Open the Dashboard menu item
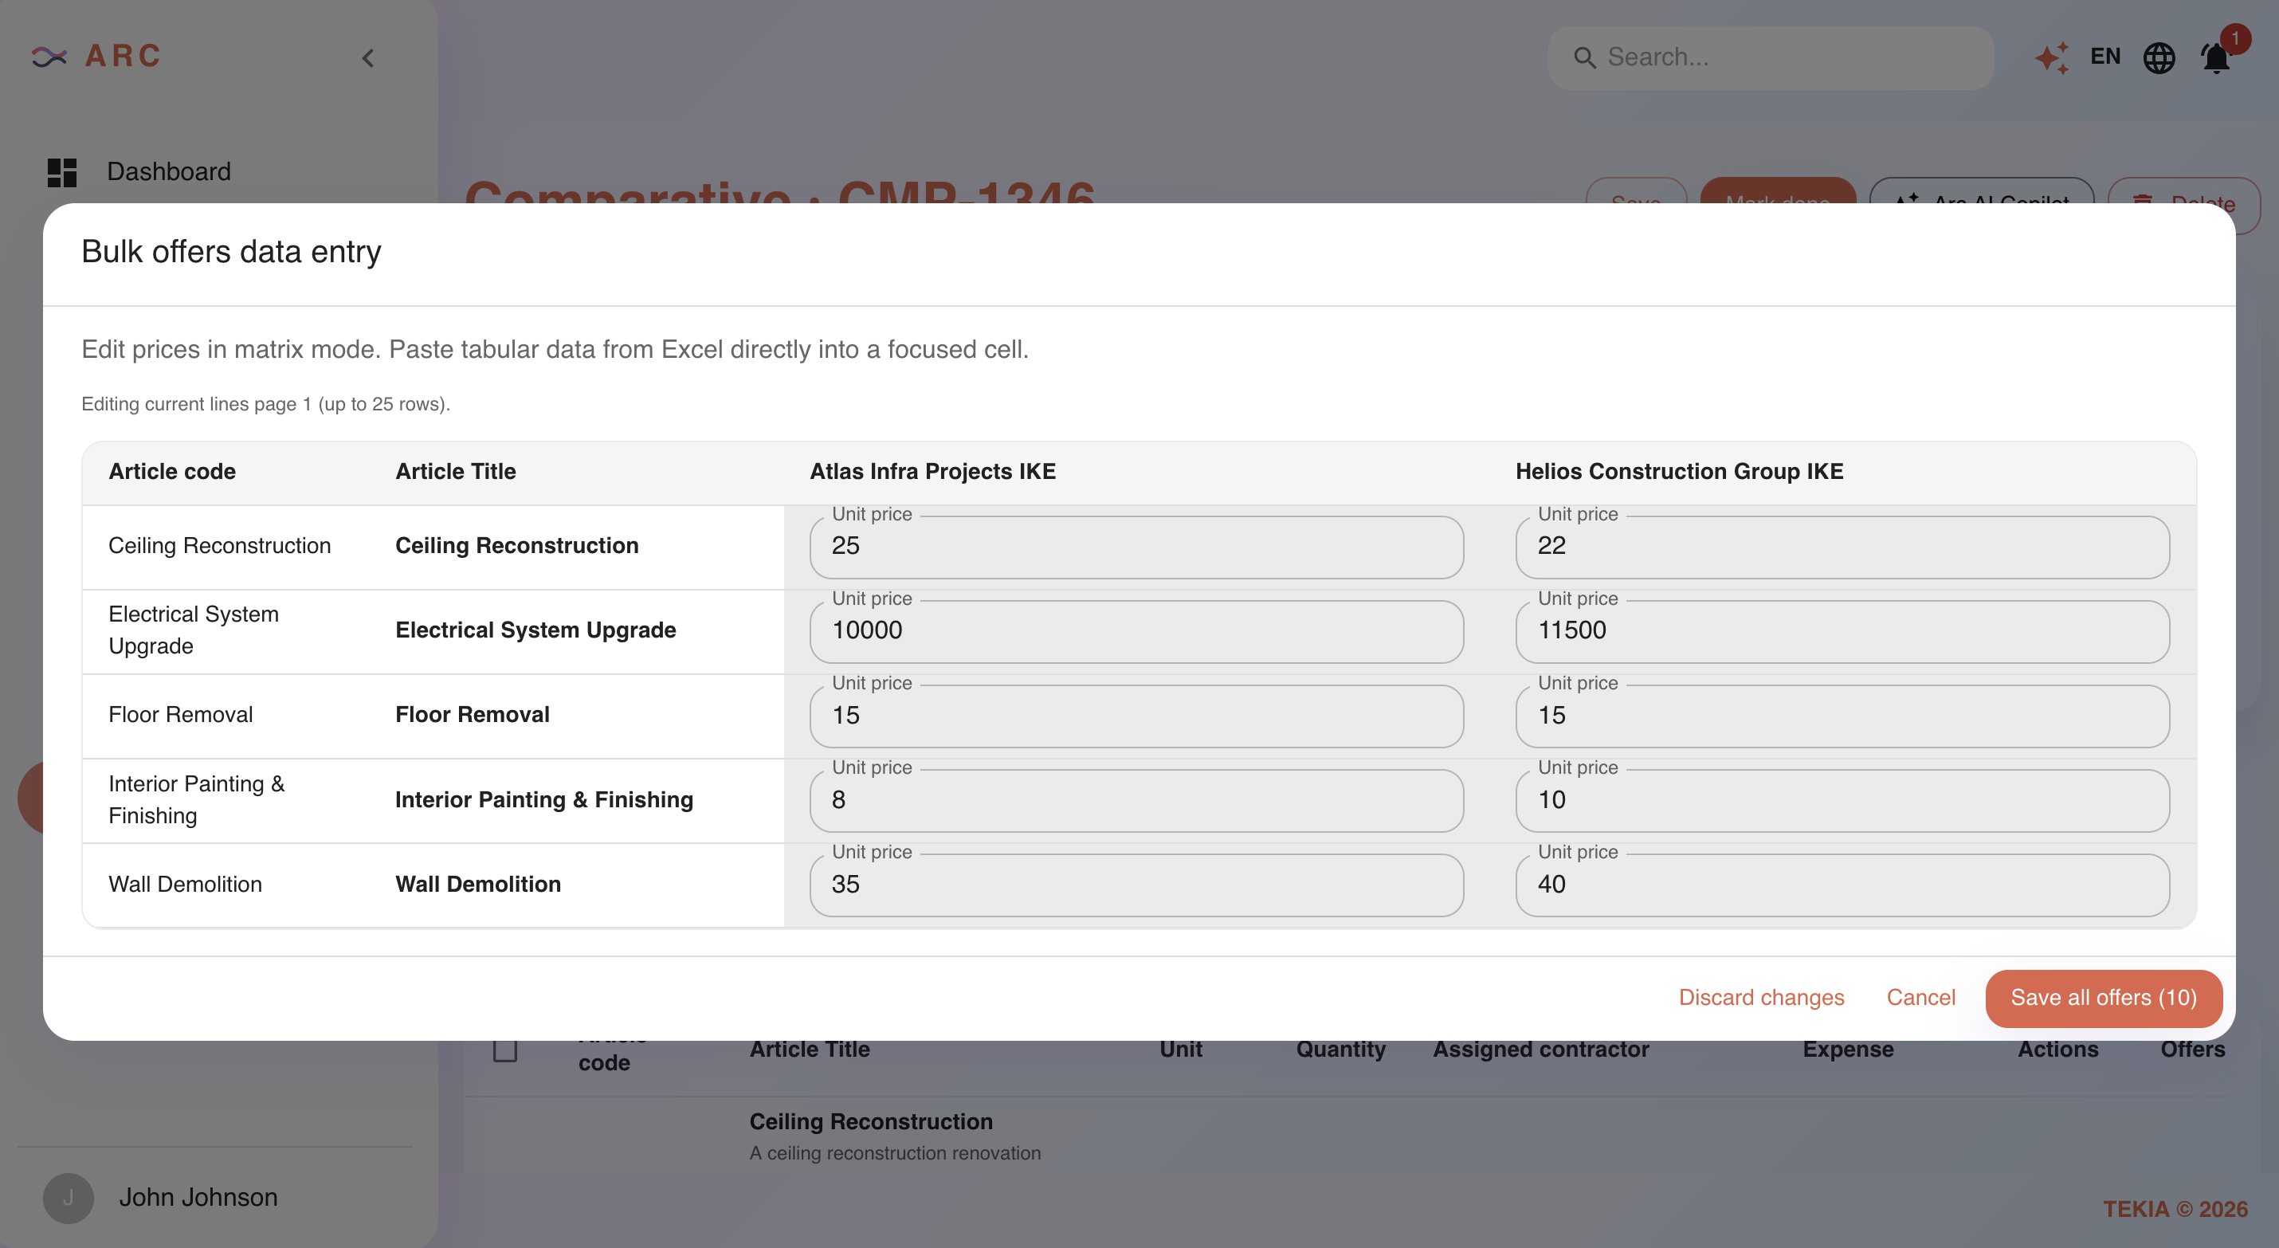Screen dimensions: 2279x1248 (168, 171)
